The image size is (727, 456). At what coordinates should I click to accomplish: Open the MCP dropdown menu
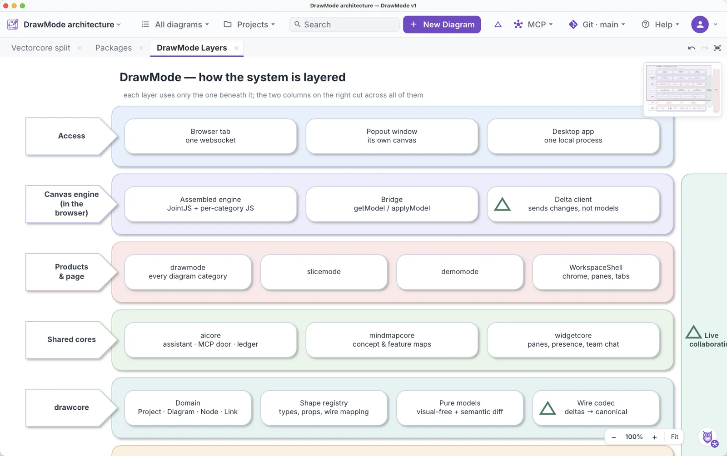click(x=533, y=25)
